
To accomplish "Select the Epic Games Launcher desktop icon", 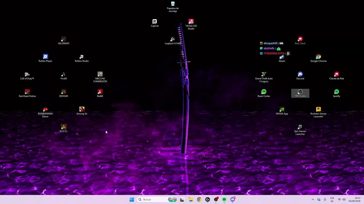I will point(300,130).
